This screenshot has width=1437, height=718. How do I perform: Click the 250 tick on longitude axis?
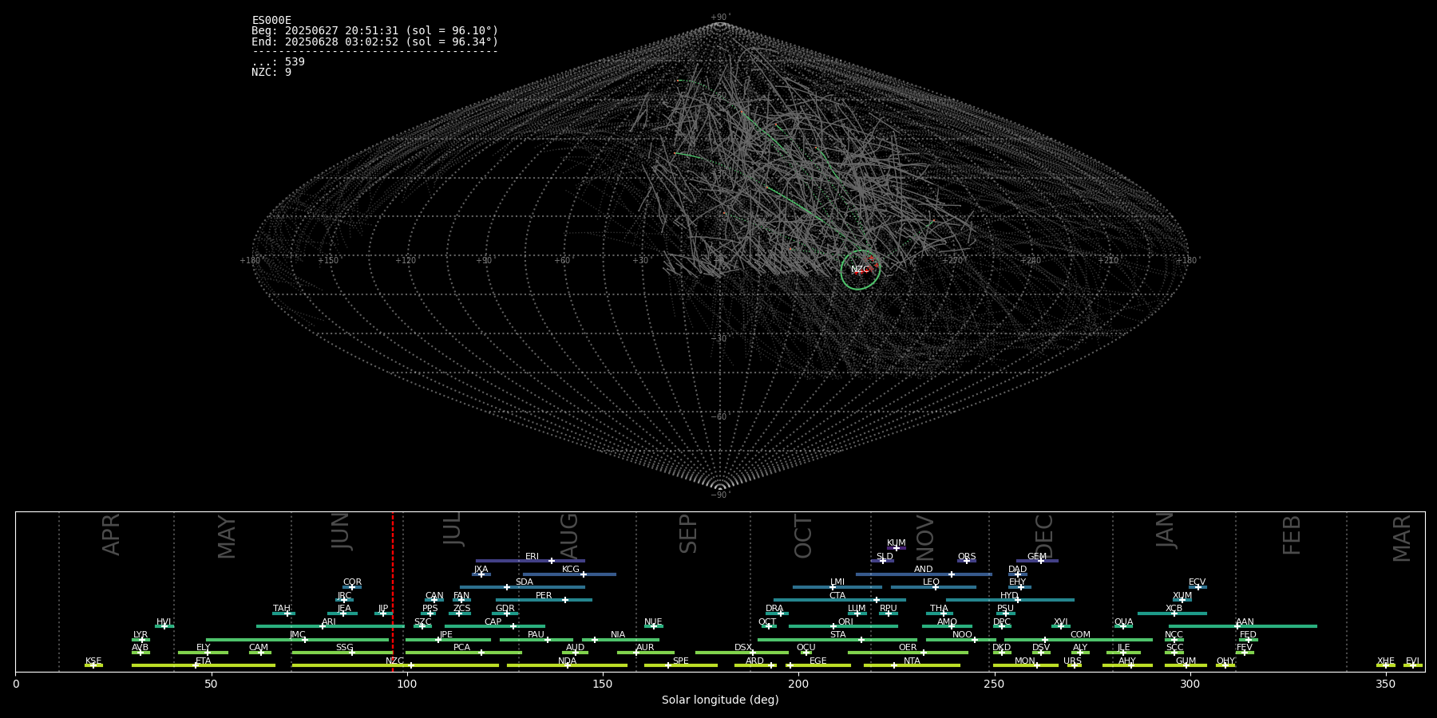click(x=994, y=684)
